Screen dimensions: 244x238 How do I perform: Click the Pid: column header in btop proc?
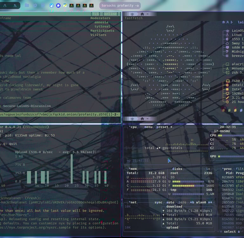click(230, 173)
